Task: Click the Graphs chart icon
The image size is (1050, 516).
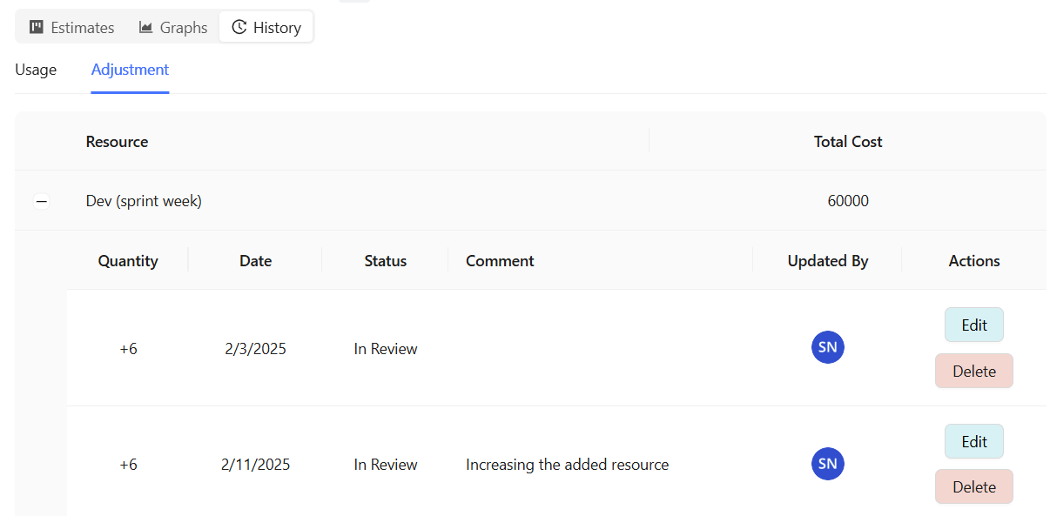Action: [146, 27]
